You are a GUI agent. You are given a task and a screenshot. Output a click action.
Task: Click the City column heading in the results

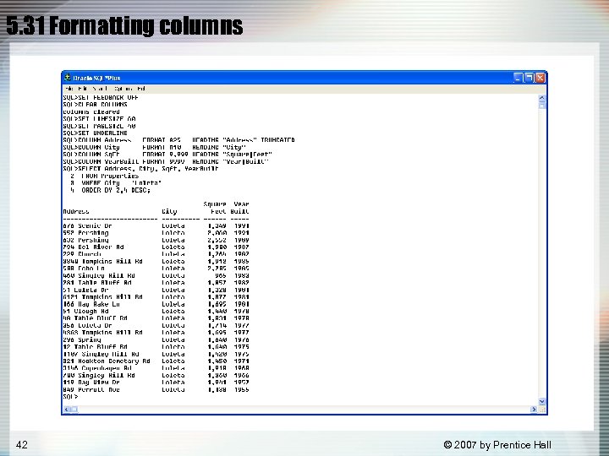click(169, 211)
